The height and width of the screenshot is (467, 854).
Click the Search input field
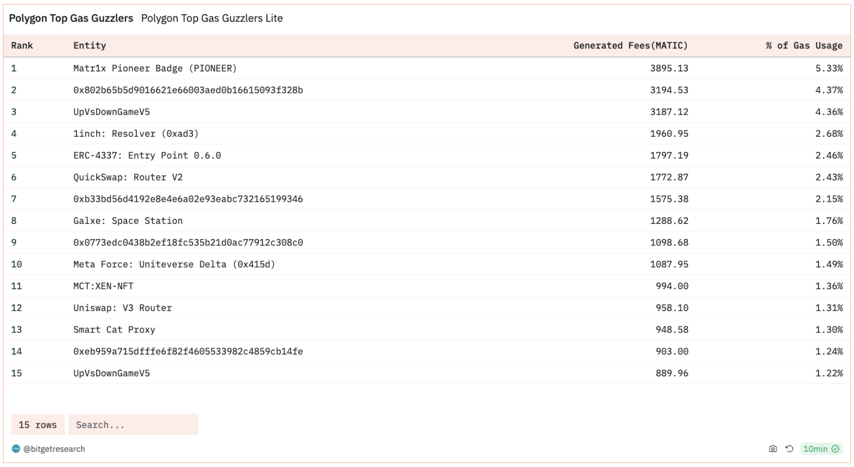point(133,425)
